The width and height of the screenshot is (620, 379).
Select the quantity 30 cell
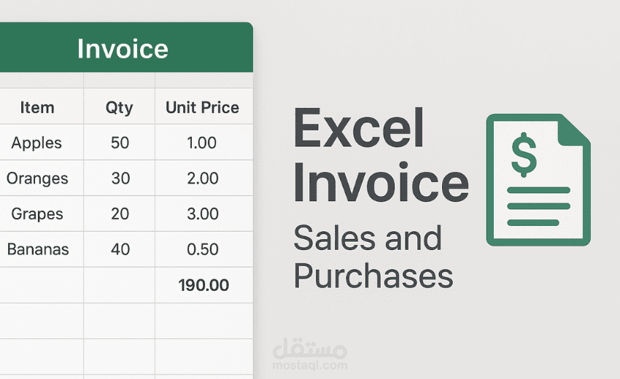tap(119, 178)
